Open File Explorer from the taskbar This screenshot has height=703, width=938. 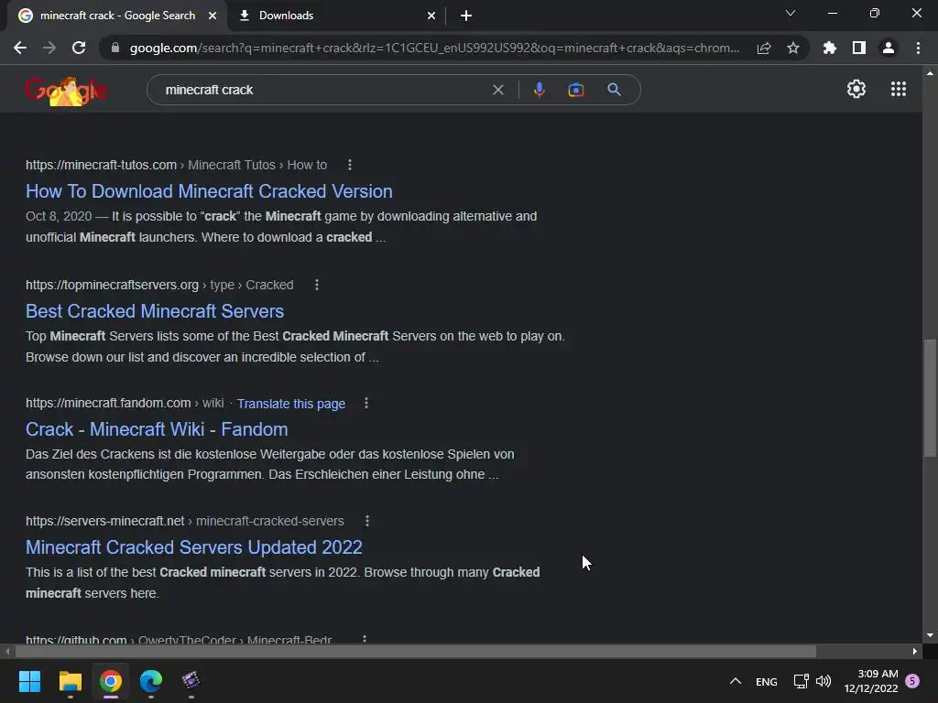point(70,681)
